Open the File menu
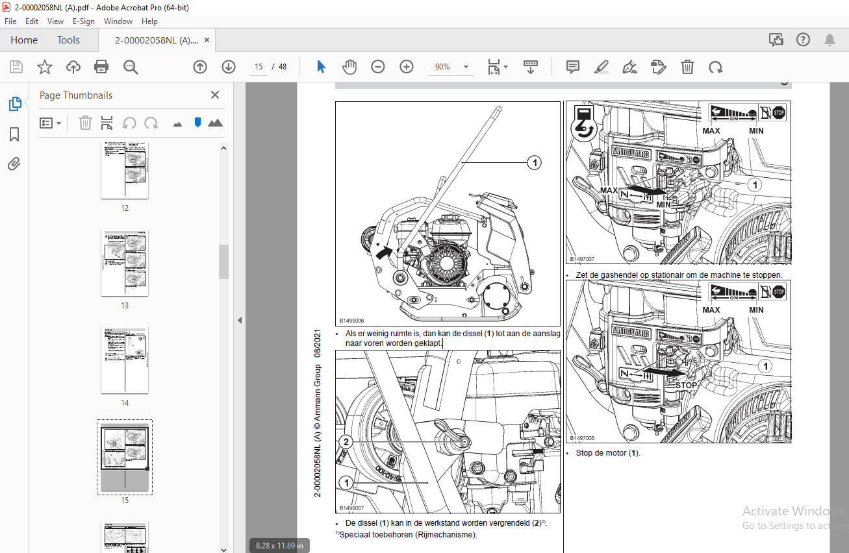849x553 pixels. [10, 21]
